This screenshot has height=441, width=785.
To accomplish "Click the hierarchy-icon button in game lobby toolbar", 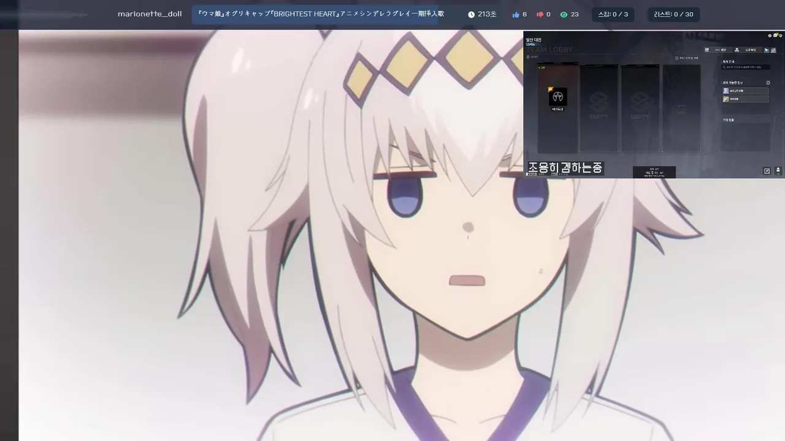I will click(x=748, y=50).
